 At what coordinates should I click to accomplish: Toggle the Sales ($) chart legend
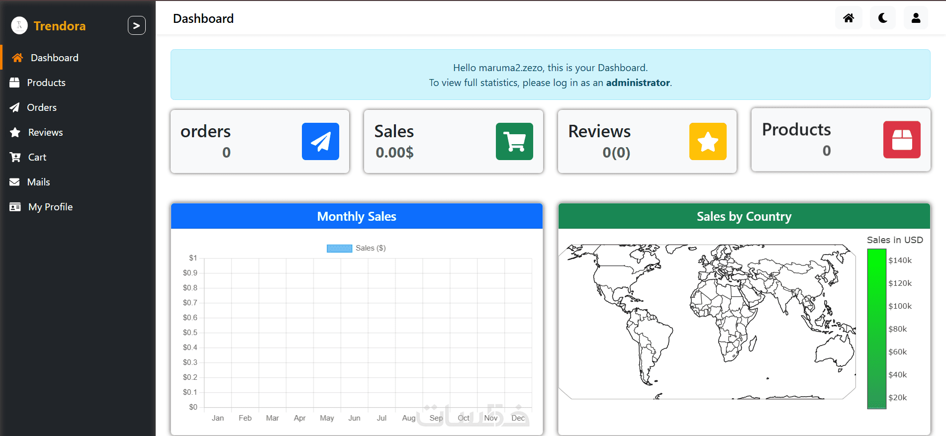(356, 248)
